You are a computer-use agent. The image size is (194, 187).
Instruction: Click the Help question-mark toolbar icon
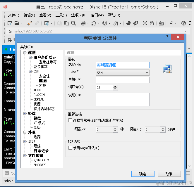pos(183,23)
